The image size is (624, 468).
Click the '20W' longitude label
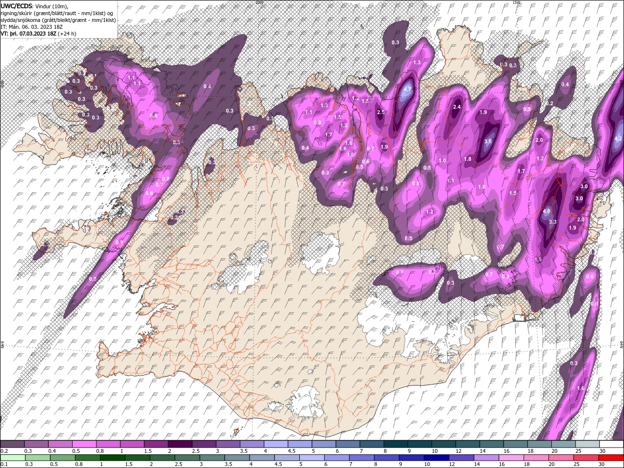pyautogui.click(x=259, y=2)
